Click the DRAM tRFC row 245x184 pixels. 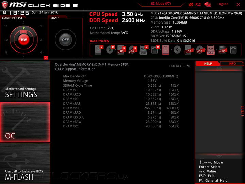pyautogui.click(x=121, y=108)
